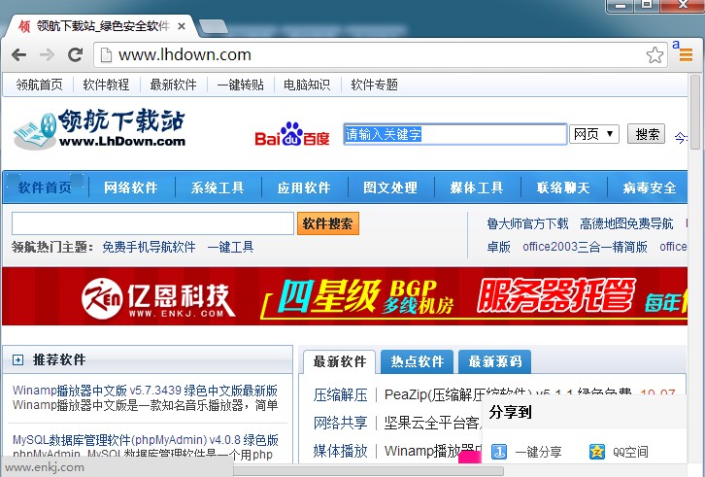Open the Chrome menu hamburger icon

click(686, 55)
